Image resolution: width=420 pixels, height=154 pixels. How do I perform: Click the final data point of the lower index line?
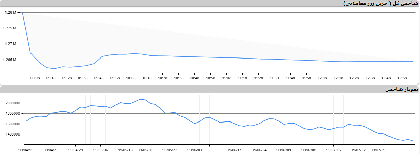[412, 141]
